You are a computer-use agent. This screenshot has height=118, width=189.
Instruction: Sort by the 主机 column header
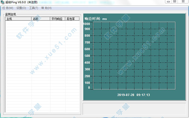18,19
